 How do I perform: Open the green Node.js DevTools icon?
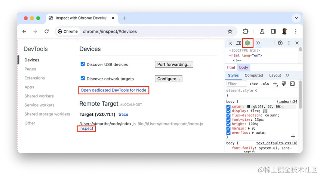coord(247,43)
